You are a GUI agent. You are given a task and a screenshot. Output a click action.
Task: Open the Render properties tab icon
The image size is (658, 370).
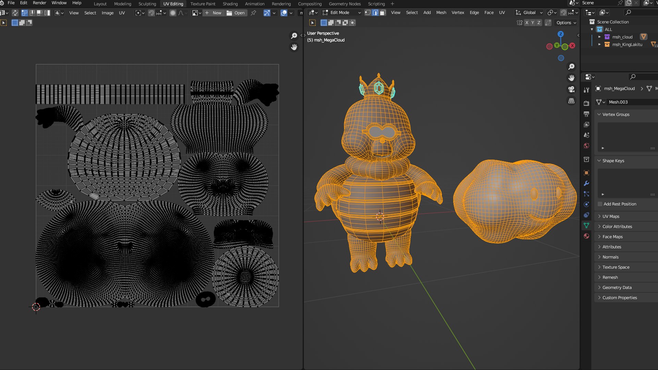(x=586, y=103)
